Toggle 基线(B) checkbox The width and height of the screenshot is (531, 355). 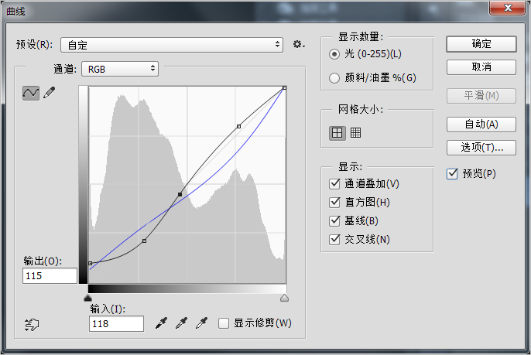334,221
